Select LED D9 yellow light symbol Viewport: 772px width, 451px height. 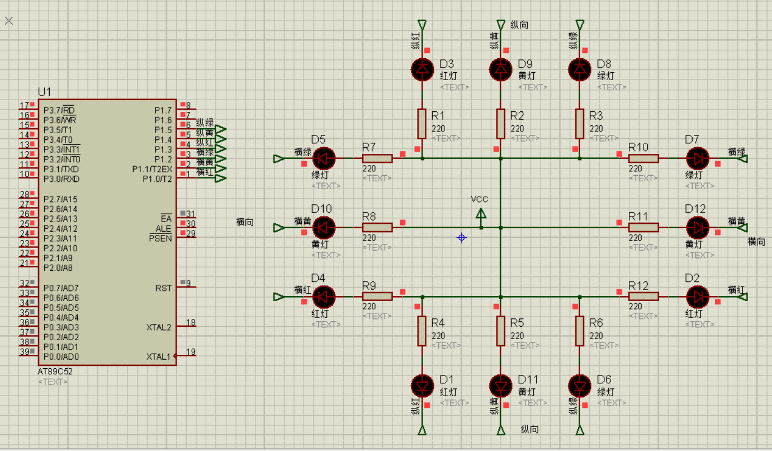[x=501, y=69]
